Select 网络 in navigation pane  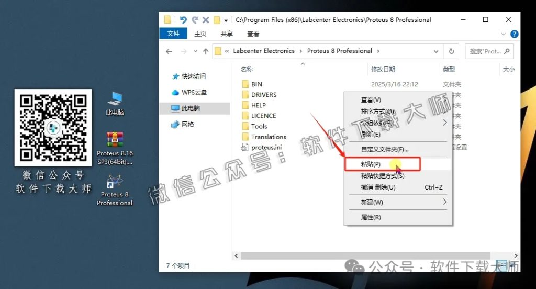(x=188, y=124)
